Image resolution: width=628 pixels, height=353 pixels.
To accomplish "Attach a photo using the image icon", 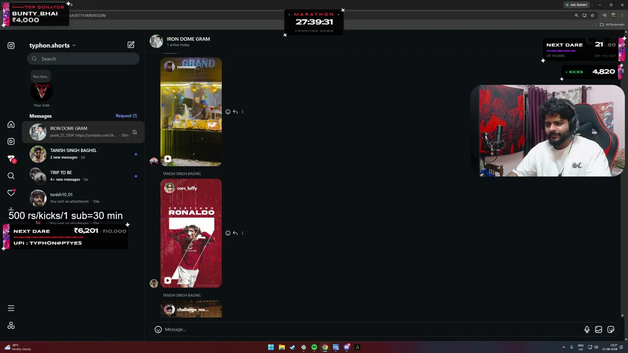I will (x=599, y=329).
